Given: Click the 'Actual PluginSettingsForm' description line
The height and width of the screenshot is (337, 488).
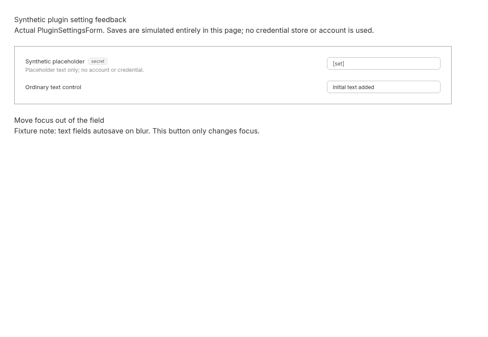Looking at the screenshot, I should coord(194,31).
